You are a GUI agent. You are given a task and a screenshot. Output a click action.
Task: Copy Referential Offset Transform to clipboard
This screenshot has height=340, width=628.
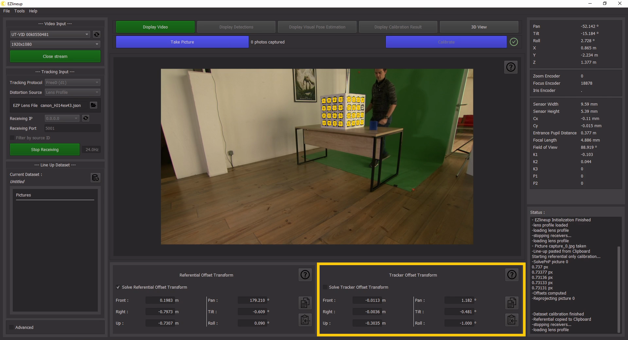click(305, 303)
